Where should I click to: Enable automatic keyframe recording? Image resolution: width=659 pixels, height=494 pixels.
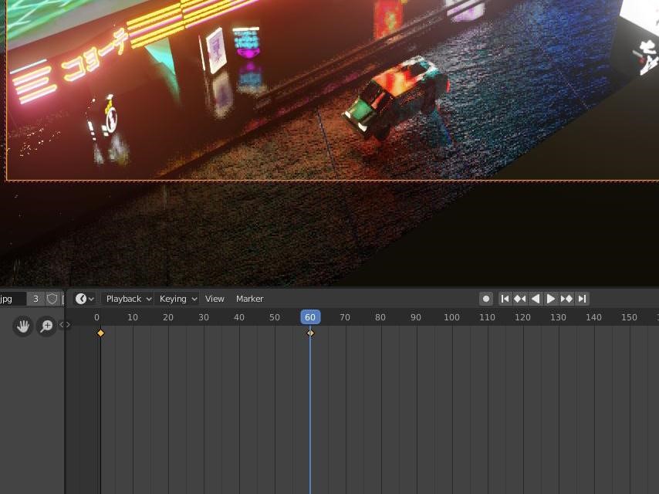(486, 299)
